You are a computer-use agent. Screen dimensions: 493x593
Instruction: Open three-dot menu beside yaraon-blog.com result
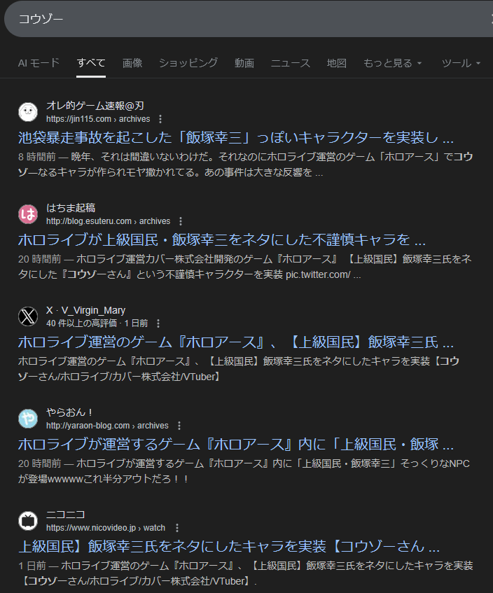click(179, 426)
